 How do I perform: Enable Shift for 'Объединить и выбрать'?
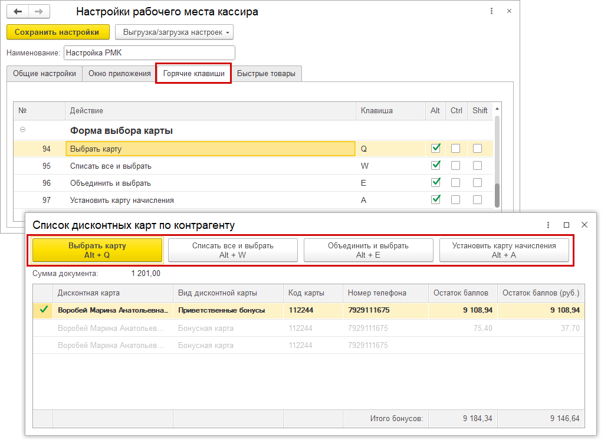click(x=477, y=183)
